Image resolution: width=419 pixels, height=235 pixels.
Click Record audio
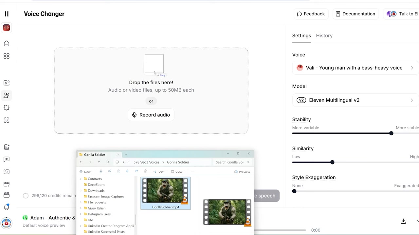click(x=151, y=115)
